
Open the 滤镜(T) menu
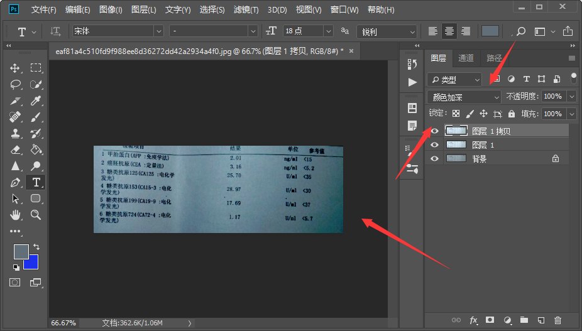(x=246, y=9)
